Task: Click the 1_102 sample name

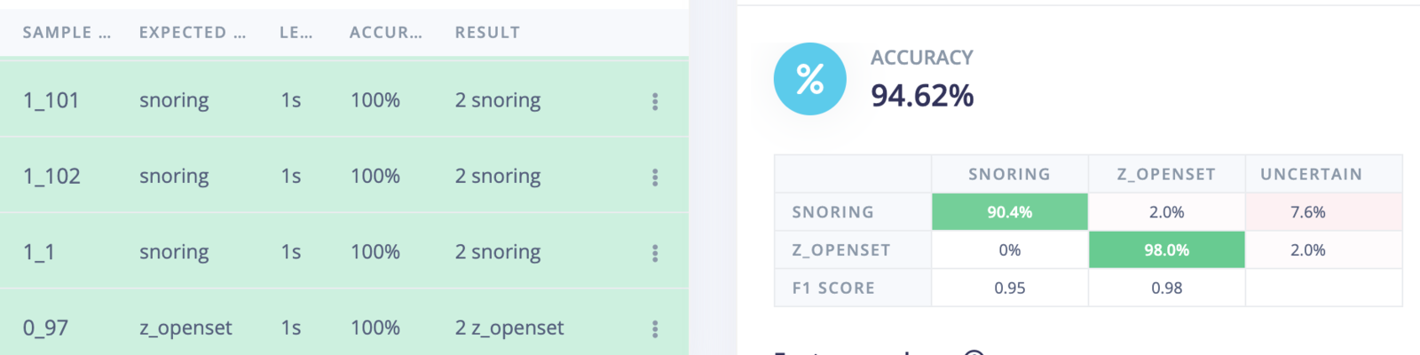Action: [51, 176]
